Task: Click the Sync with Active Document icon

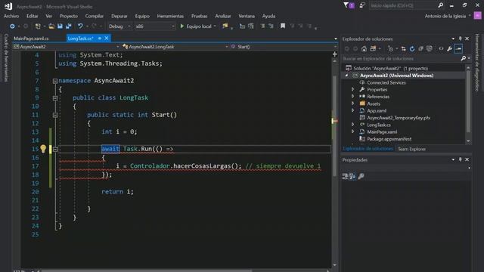Action: [x=403, y=48]
